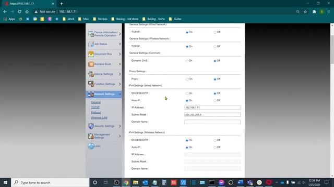Open Messenger from the taskbar
Image resolution: width=334 pixels, height=187 pixels.
[x=221, y=182]
